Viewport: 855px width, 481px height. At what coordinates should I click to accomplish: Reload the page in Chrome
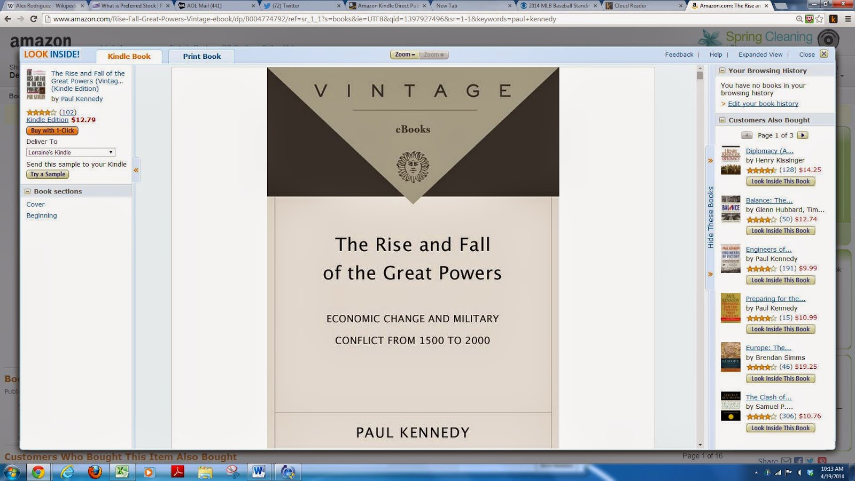pos(33,19)
